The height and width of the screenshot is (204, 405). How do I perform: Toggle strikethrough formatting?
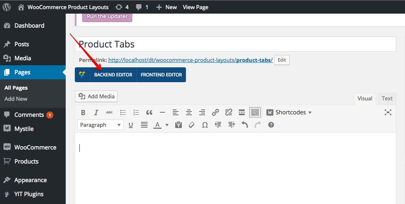[x=109, y=112]
